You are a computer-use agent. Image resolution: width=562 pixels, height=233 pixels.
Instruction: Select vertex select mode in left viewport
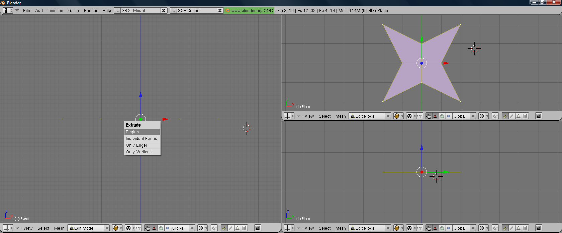point(224,228)
